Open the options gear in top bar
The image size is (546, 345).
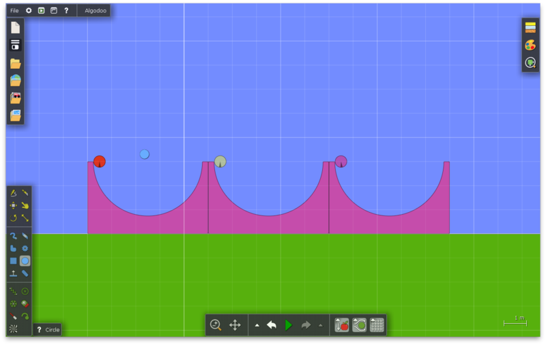(29, 10)
